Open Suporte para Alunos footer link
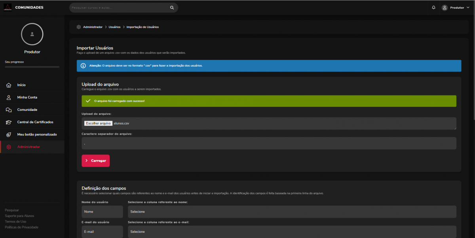Image resolution: width=475 pixels, height=238 pixels. (x=19, y=216)
